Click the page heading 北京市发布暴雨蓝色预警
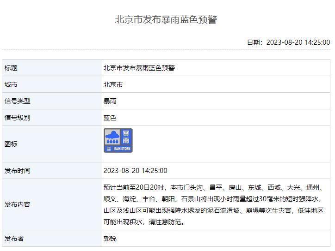The width and height of the screenshot is (335, 251). (x=166, y=20)
